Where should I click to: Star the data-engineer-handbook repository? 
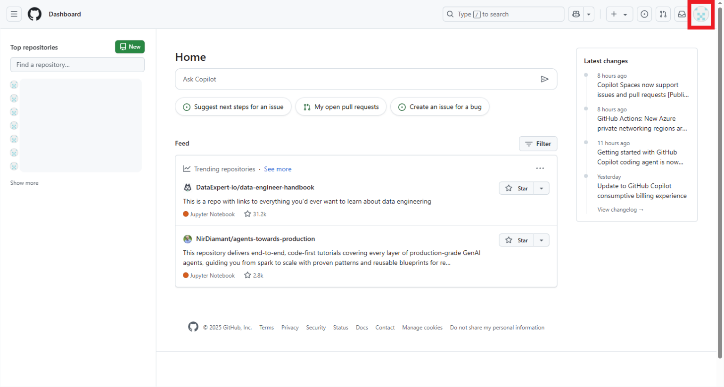[x=517, y=188]
